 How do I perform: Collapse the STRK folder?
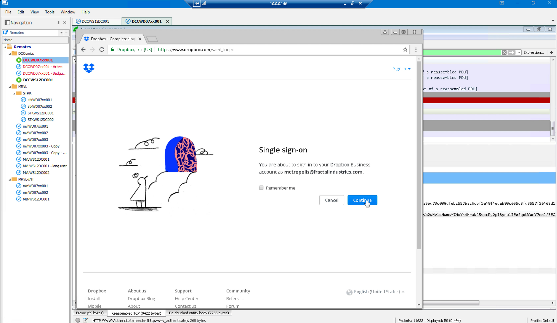[14, 94]
